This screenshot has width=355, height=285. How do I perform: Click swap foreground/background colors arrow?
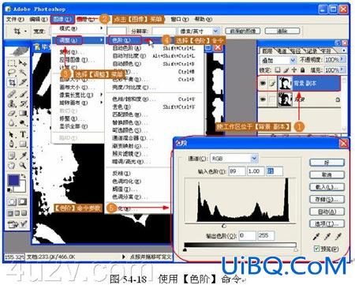23,175
